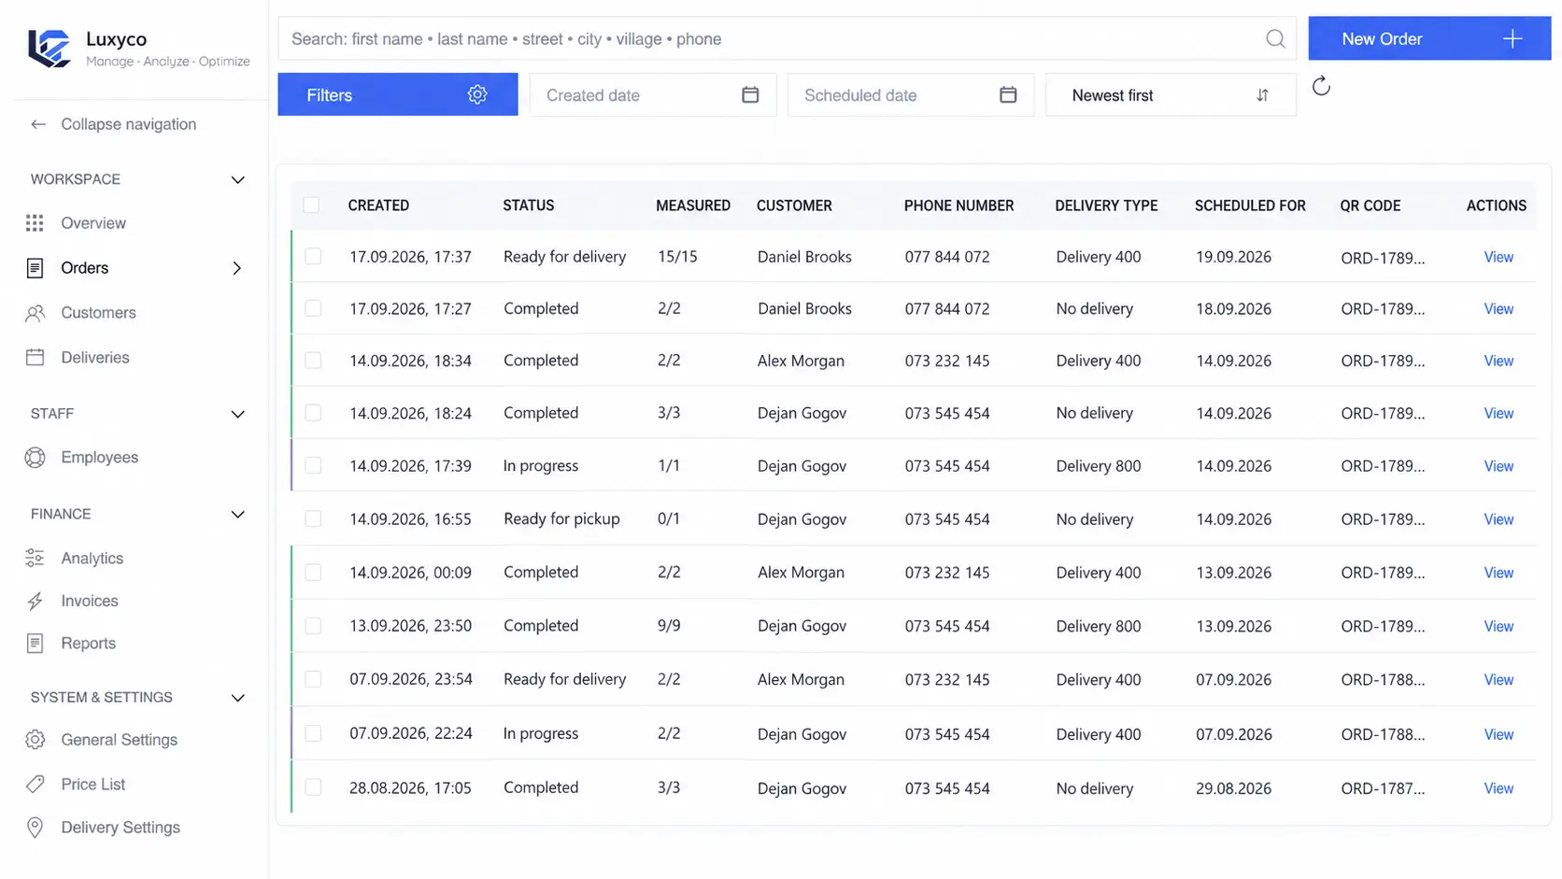Open the Created date calendar icon
The height and width of the screenshot is (879, 1562).
[x=750, y=94]
